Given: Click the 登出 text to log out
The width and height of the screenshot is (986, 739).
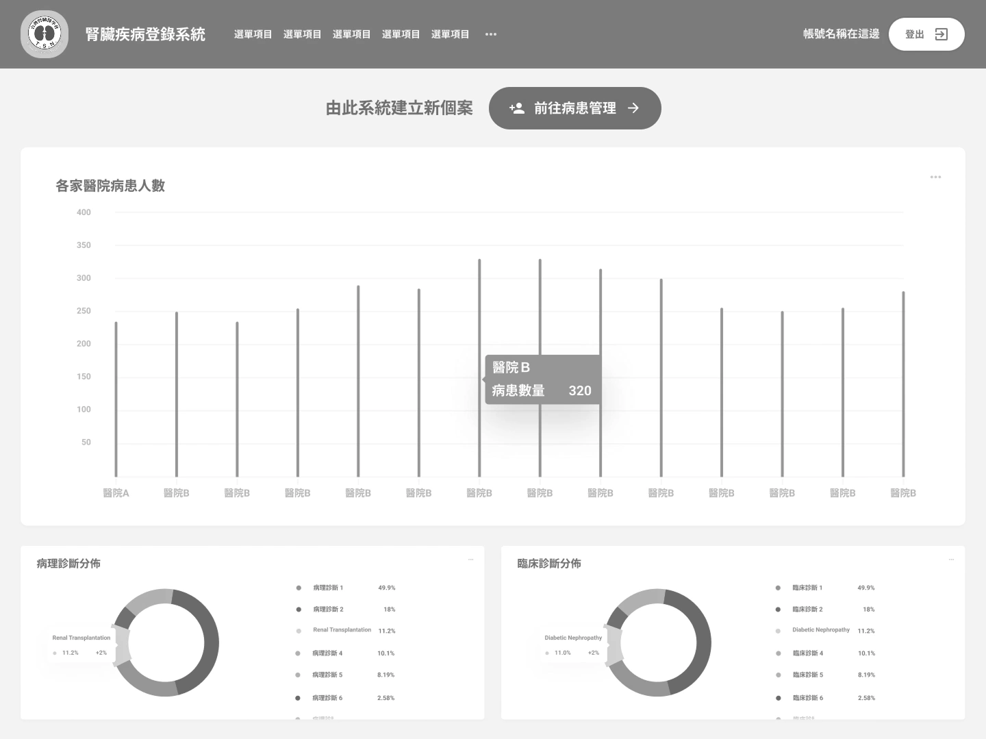Looking at the screenshot, I should click(x=914, y=34).
